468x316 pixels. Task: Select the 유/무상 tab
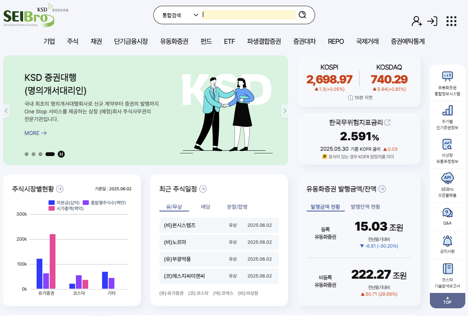coord(174,207)
